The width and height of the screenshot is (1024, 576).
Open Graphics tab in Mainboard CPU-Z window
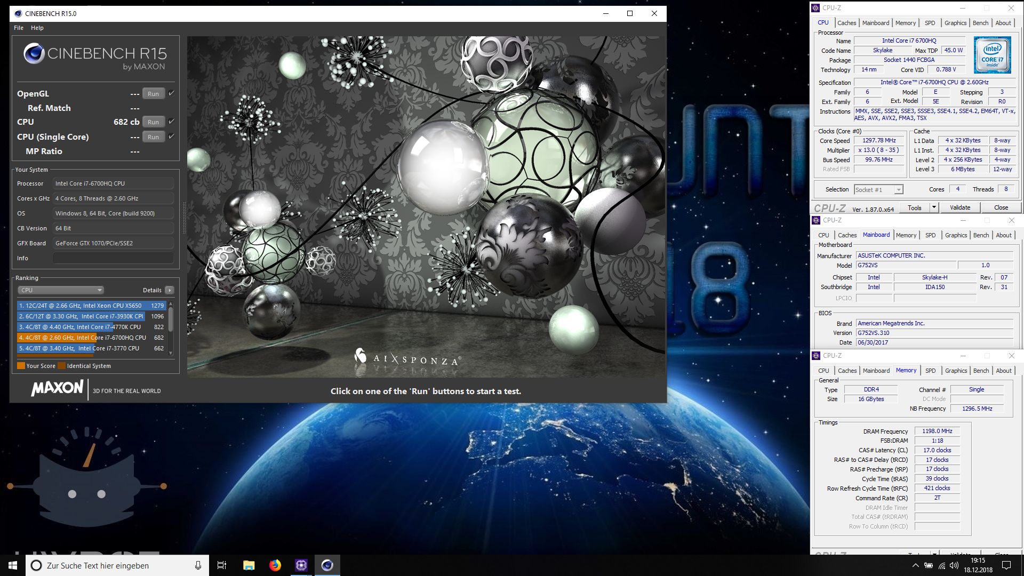click(956, 235)
